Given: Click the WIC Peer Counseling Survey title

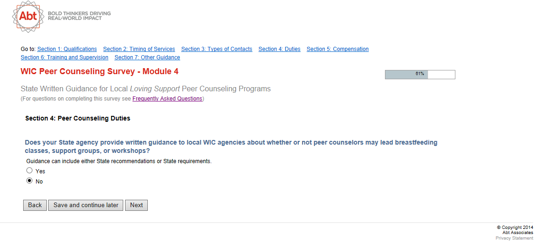Looking at the screenshot, I should pos(100,71).
